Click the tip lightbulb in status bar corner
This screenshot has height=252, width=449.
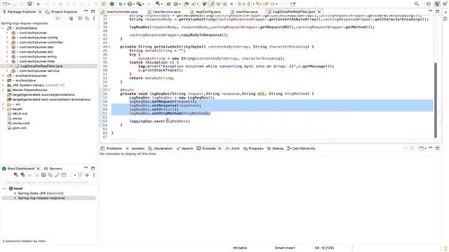(445, 248)
